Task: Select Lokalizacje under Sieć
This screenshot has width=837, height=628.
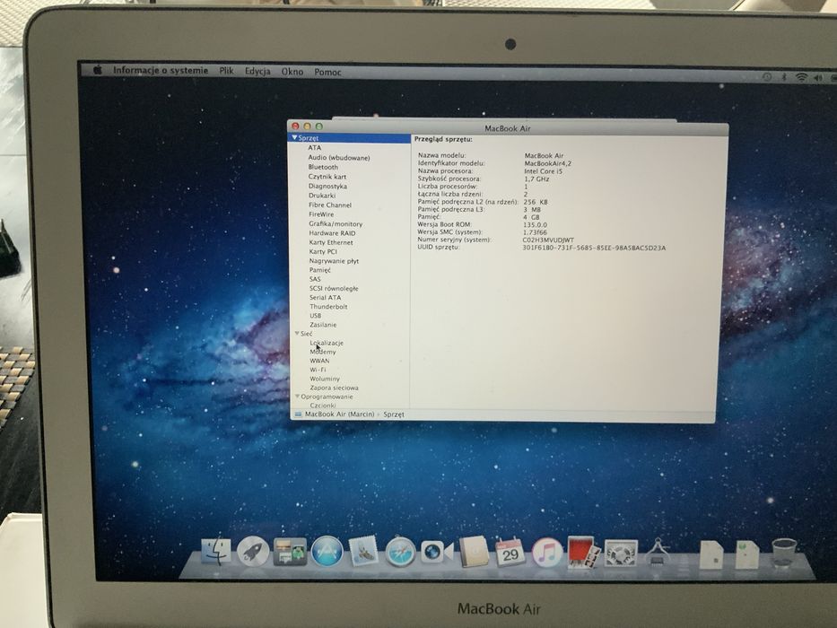Action: click(x=327, y=343)
